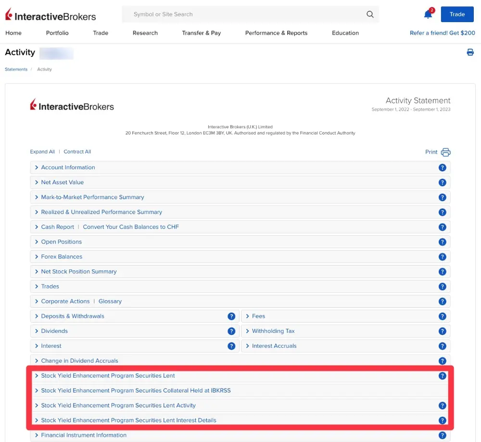
Task: Open help for Net Stock Position Summary
Action: 442,272
